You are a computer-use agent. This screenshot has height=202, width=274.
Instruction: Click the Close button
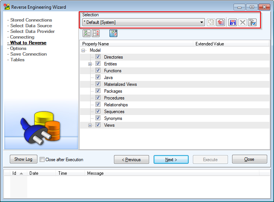pyautogui.click(x=249, y=159)
